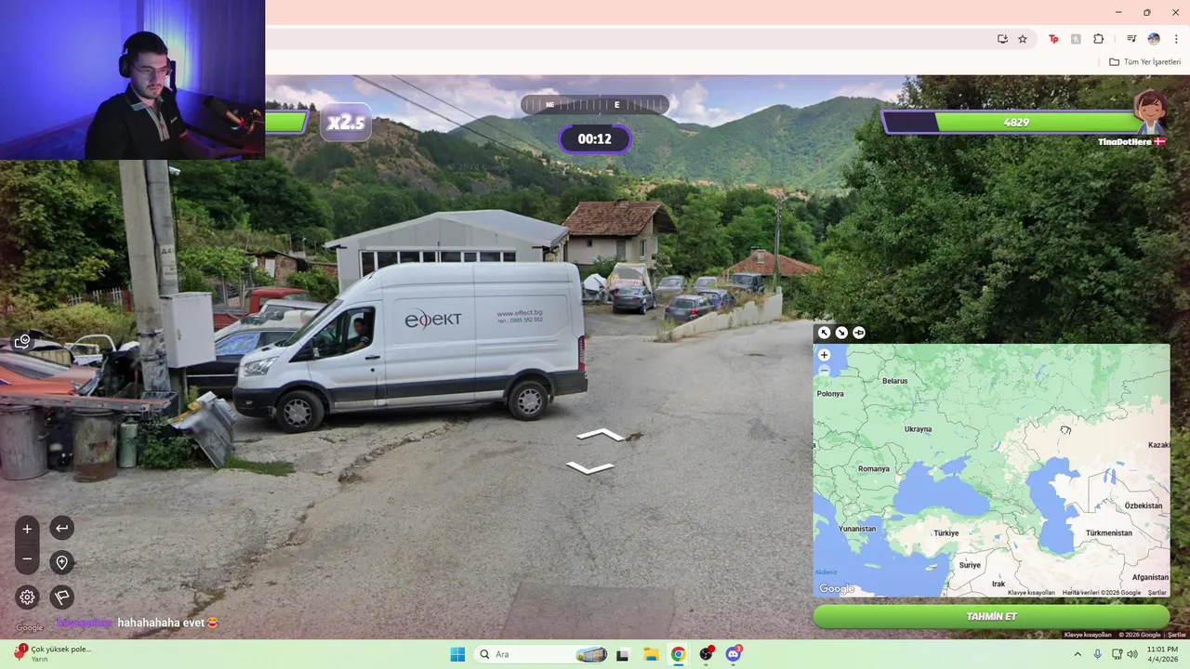Click Irak label on the map
Viewport: 1190px width, 669px height.
(998, 584)
